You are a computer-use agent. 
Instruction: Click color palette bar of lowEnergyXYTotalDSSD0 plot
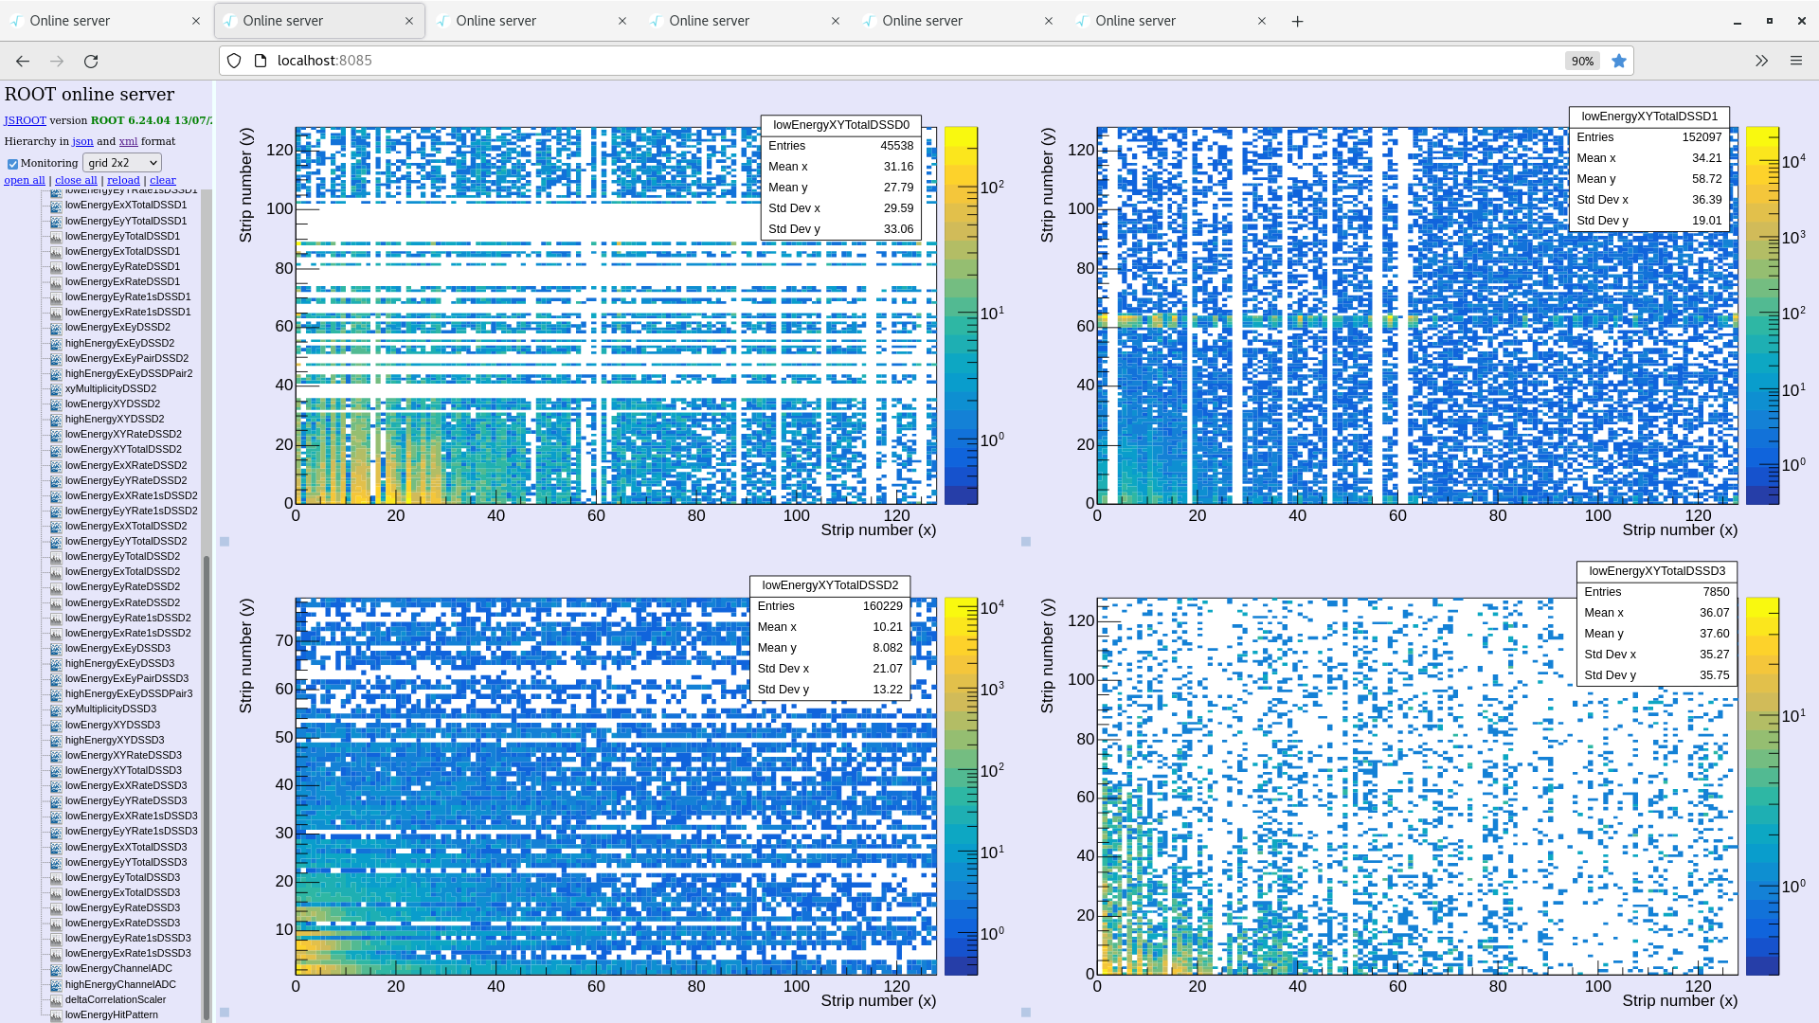960,314
